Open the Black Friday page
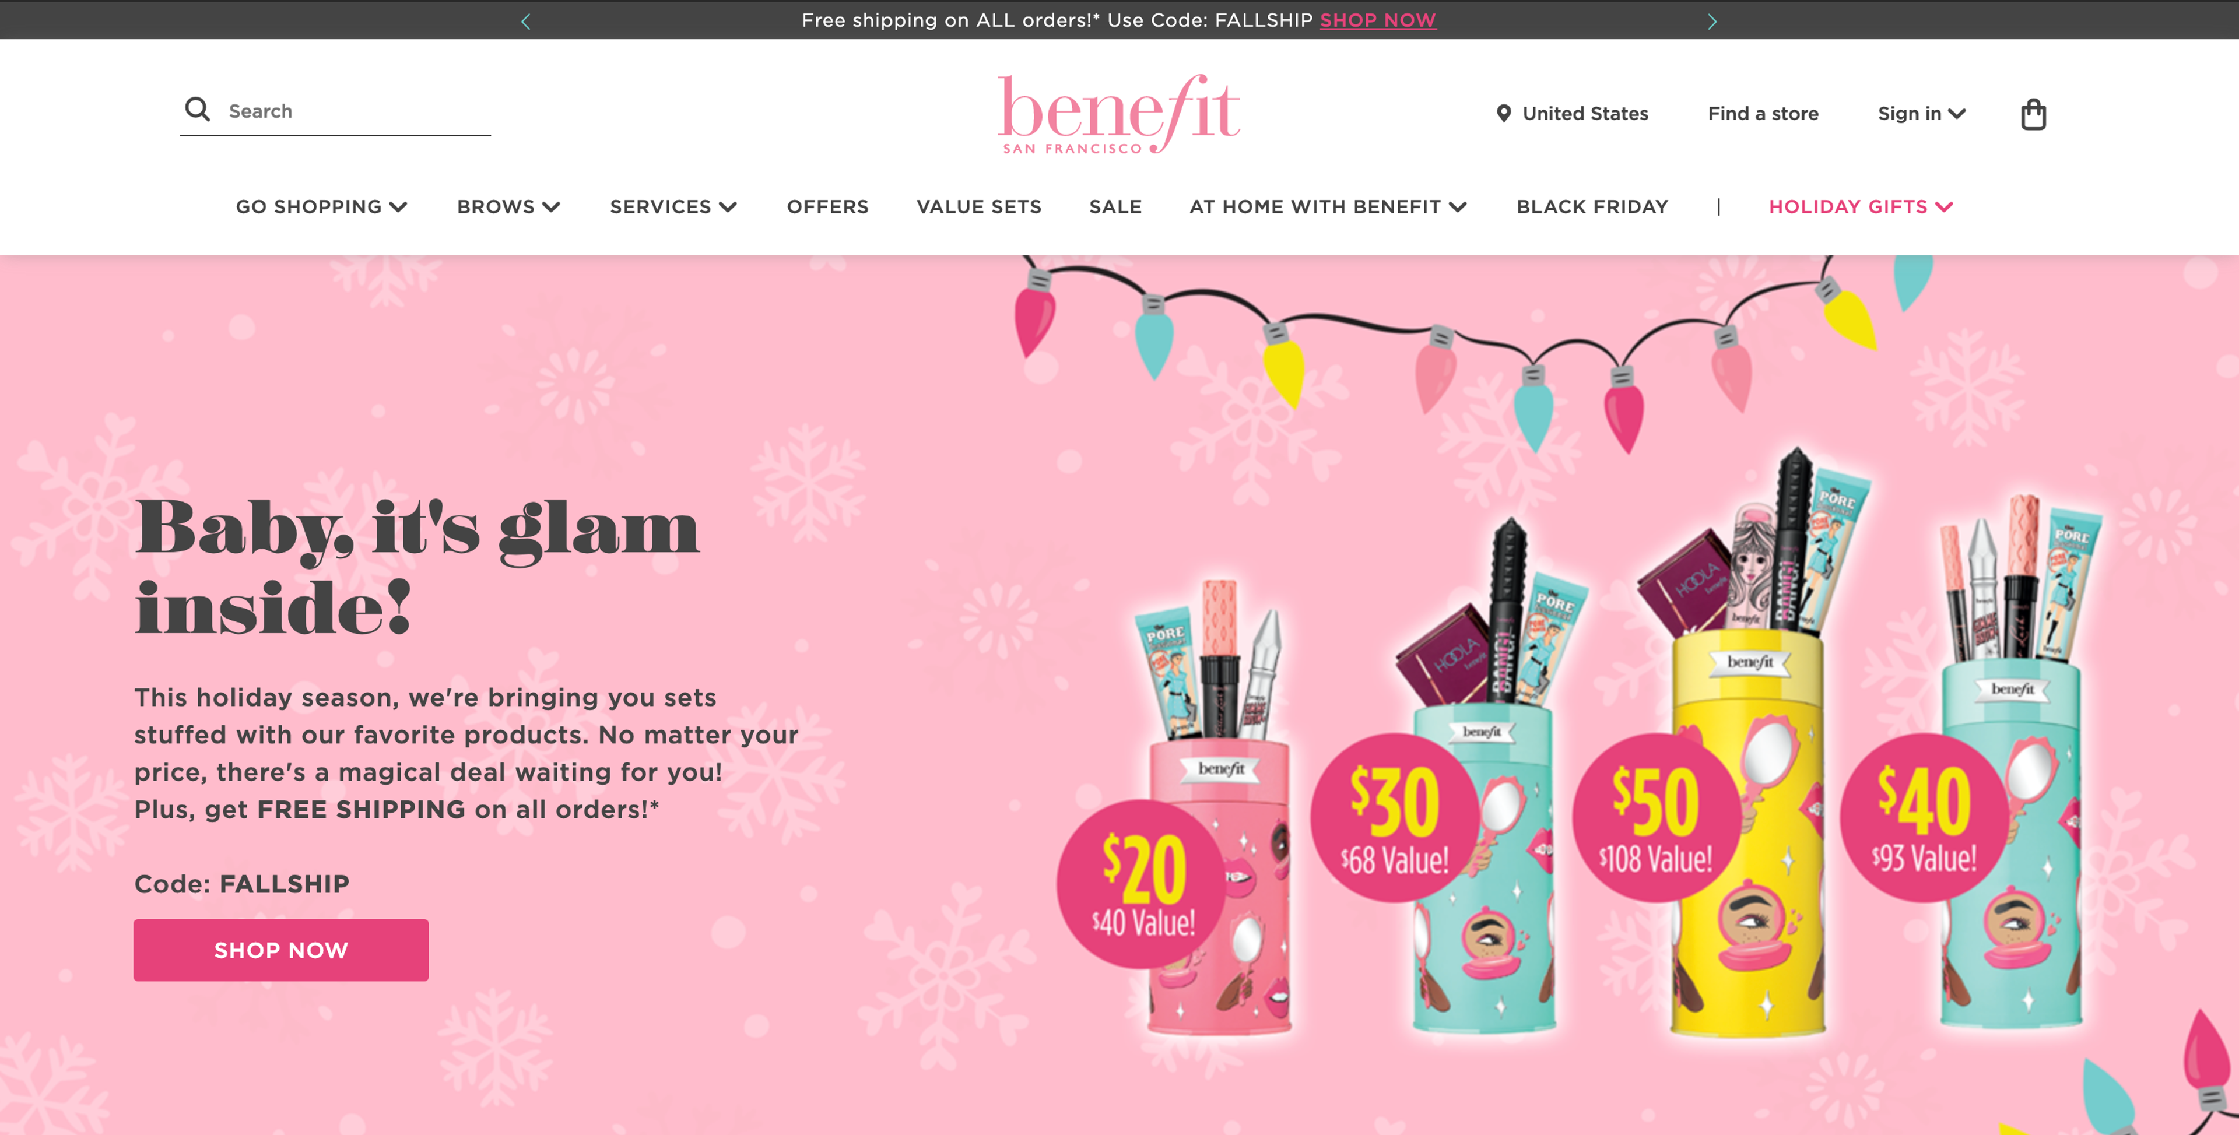 1592,207
